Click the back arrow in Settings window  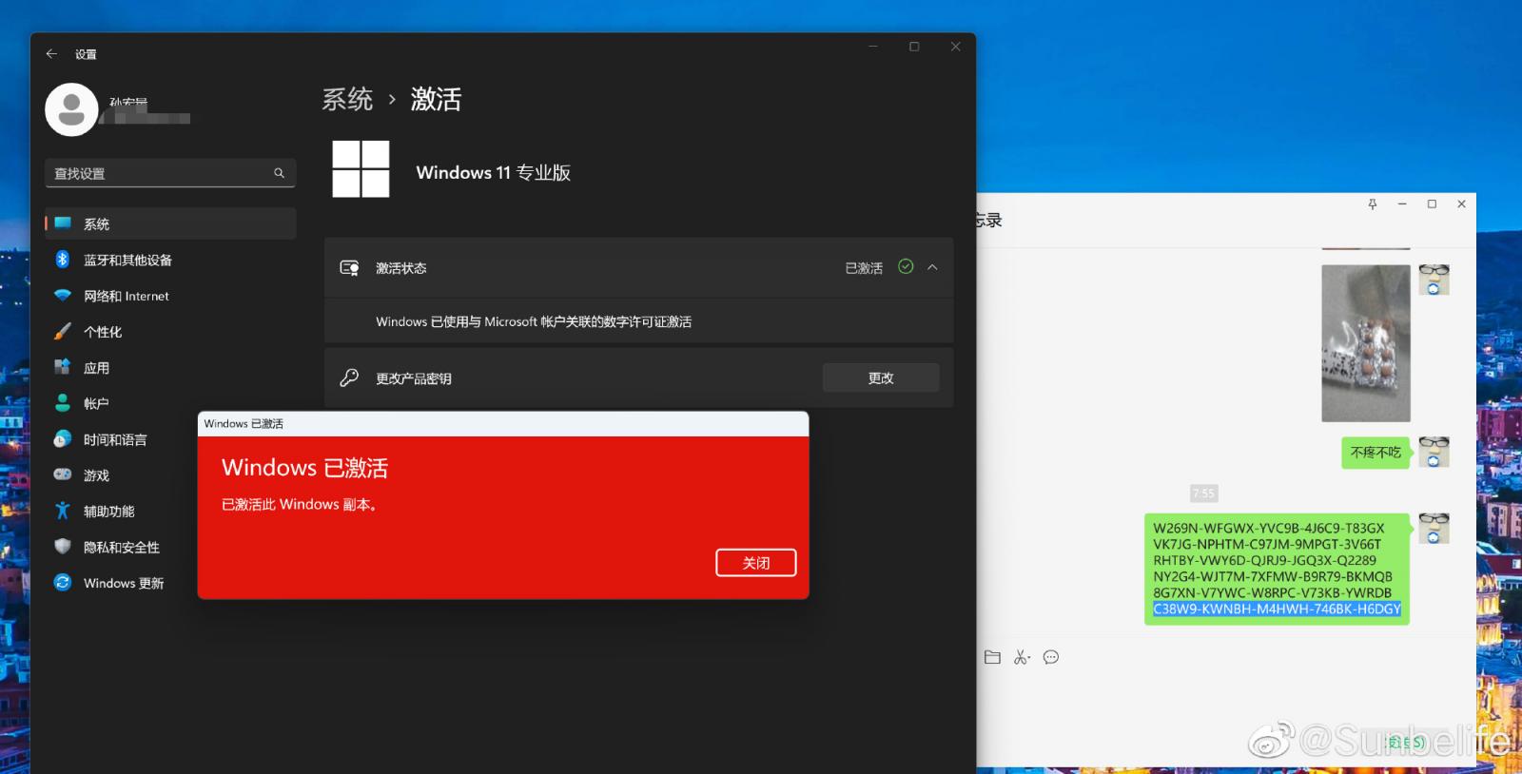(x=51, y=54)
